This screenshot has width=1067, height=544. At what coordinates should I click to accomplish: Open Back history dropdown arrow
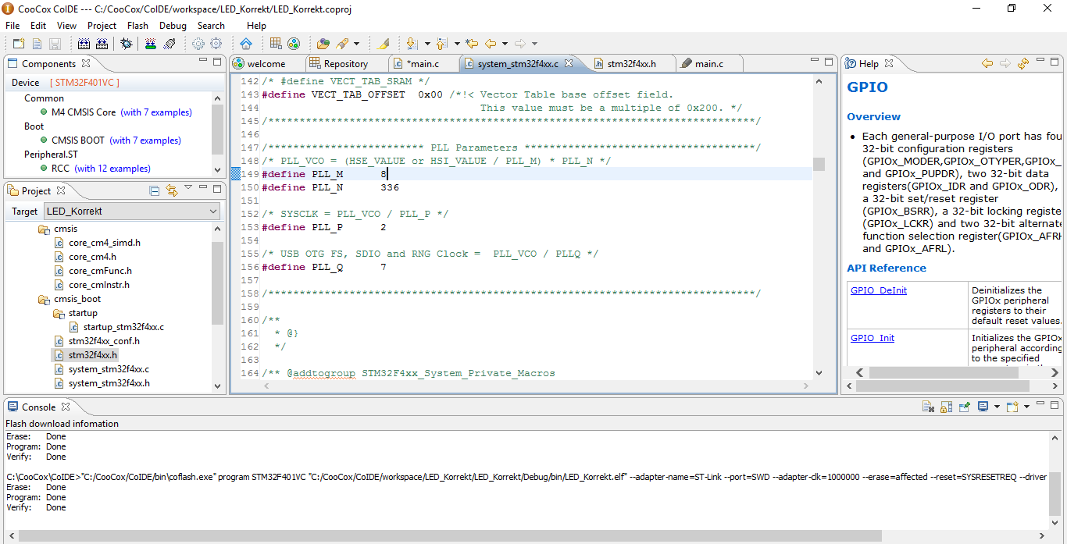point(505,44)
